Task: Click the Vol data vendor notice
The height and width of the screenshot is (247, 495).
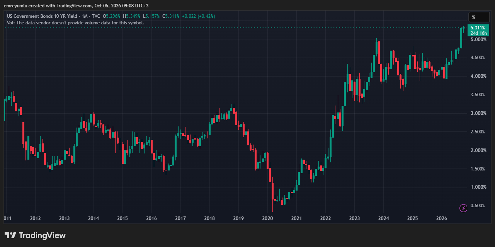Action: 76,23
